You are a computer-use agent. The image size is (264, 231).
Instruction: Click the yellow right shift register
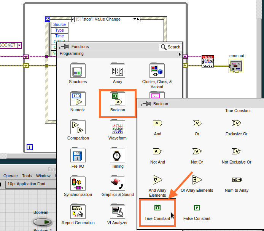185,66
